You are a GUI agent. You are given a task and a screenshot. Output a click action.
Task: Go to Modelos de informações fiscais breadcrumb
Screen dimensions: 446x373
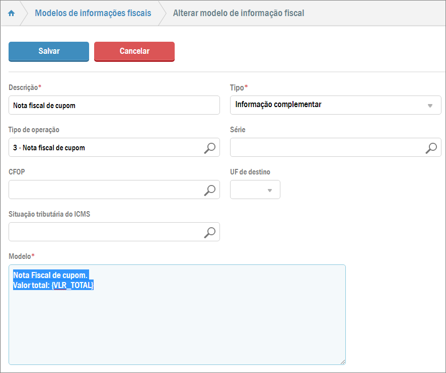pyautogui.click(x=93, y=13)
